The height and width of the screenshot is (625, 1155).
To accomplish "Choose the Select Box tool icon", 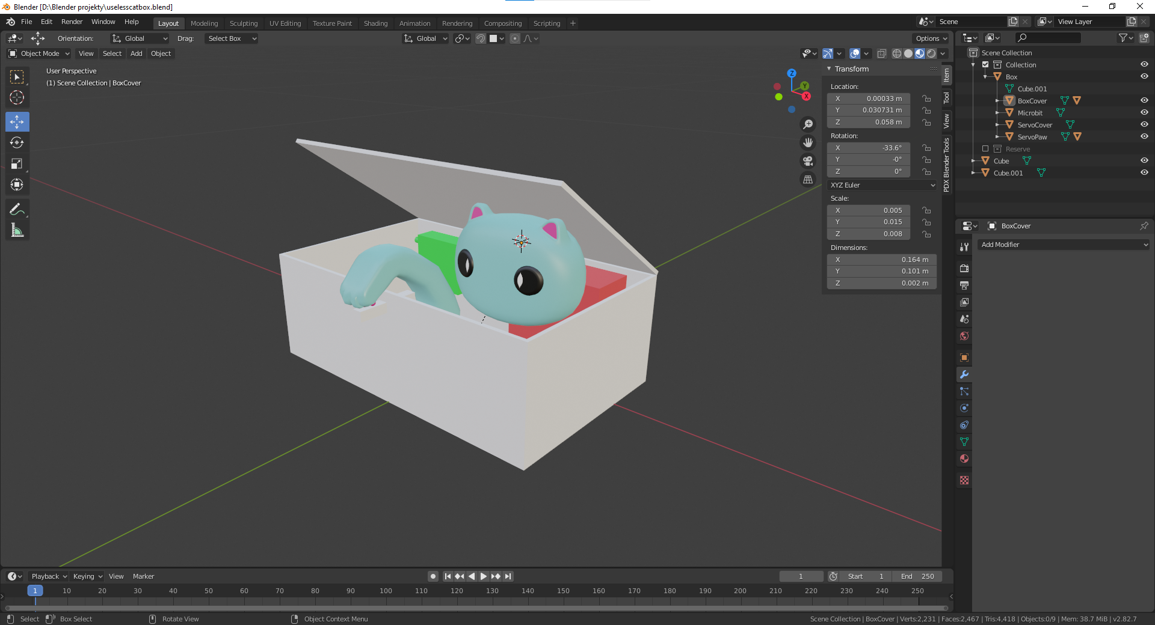I will coord(17,76).
